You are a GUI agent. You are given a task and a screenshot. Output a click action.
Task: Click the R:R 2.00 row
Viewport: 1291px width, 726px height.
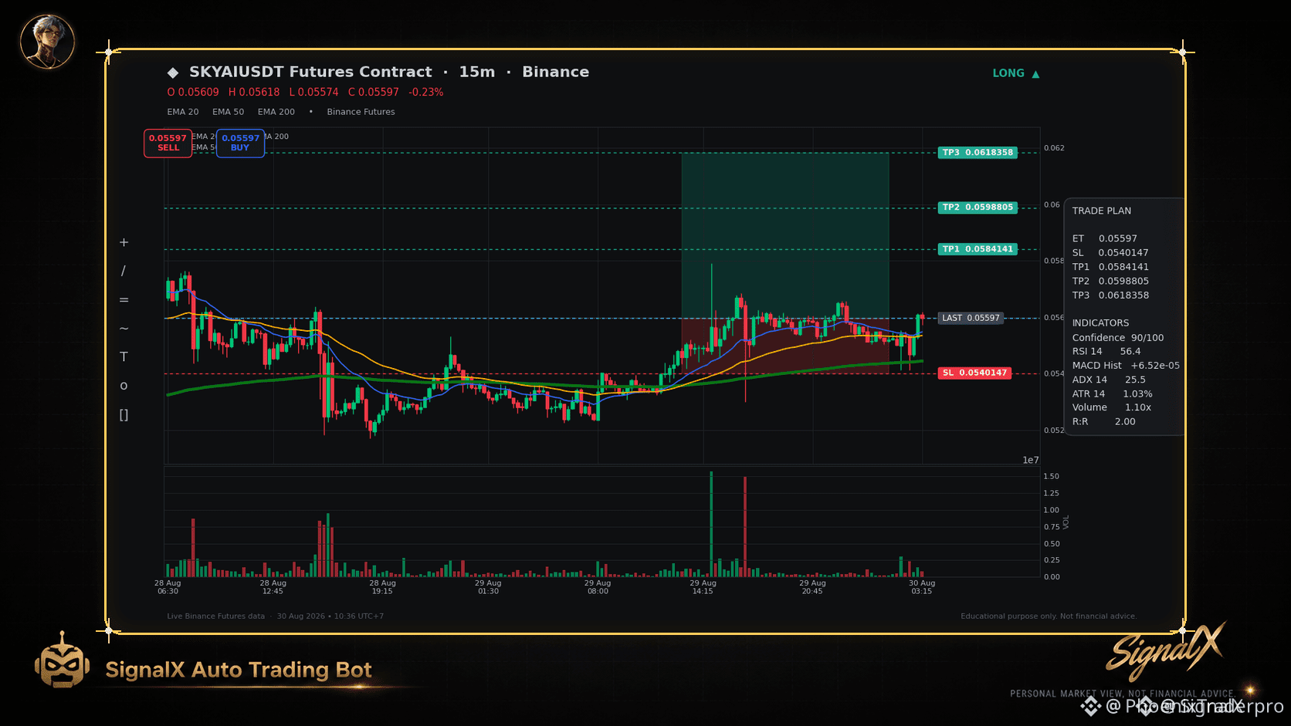pos(1104,422)
